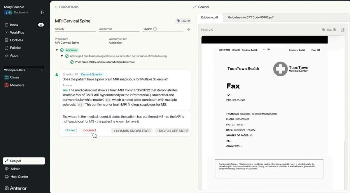Collapse the Ataxic gait criteria node
350x193 pixels.
(x=62, y=56)
